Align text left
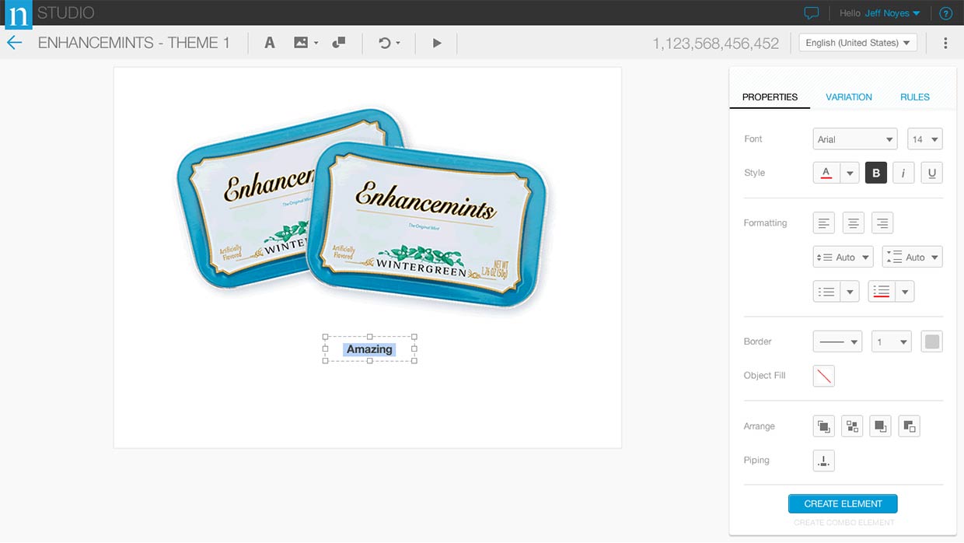Viewport: 964px width, 543px height. coord(824,223)
